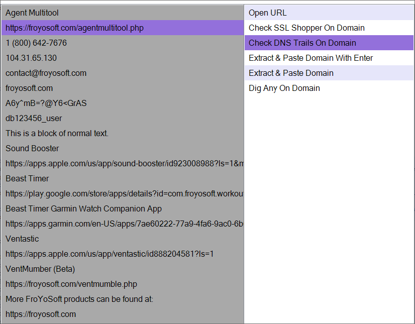Select the agentmultitool.php URL entry
This screenshot has height=324, width=415.
123,28
